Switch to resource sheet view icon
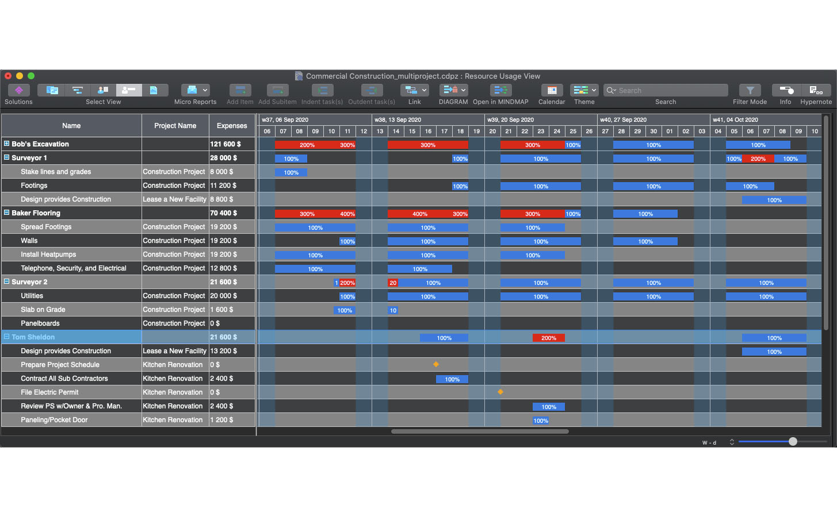The image size is (837, 517). [x=103, y=90]
